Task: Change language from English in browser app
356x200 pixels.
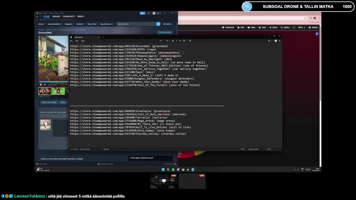Action: 313,27
